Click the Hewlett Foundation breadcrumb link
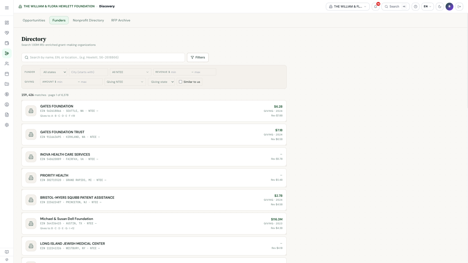The image size is (468, 263). point(59,6)
